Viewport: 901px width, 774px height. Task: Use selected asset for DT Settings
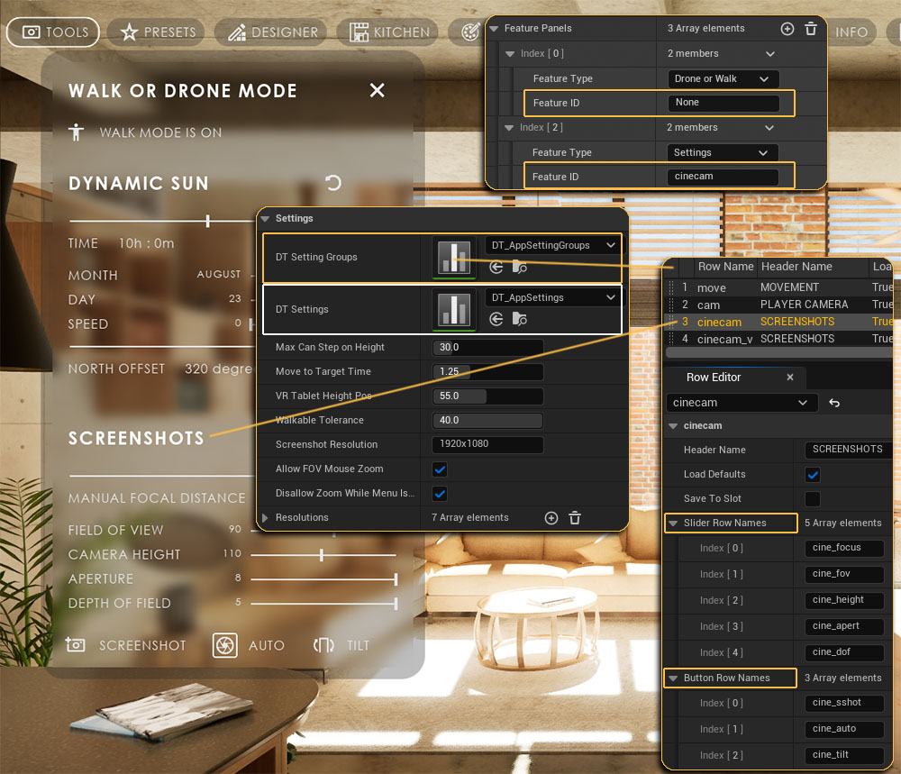pyautogui.click(x=496, y=319)
